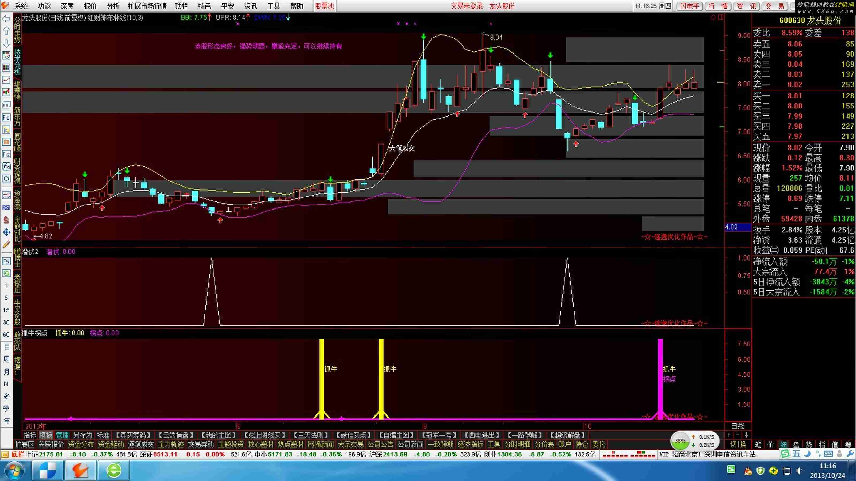This screenshot has width=856, height=481.
Task: Click the minus zoom button below 日线
Action: [737, 435]
